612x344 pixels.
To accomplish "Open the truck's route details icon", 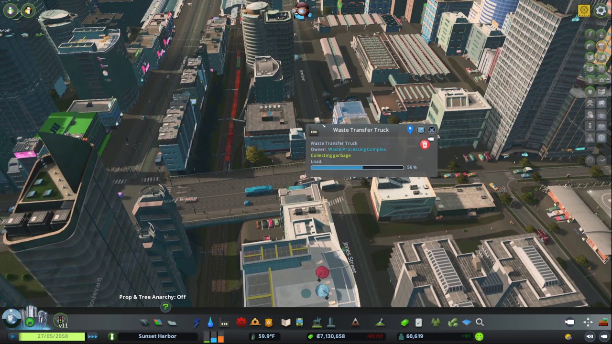I will point(421,130).
